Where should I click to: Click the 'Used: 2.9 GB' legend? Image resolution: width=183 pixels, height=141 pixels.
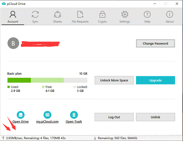pos(14,89)
